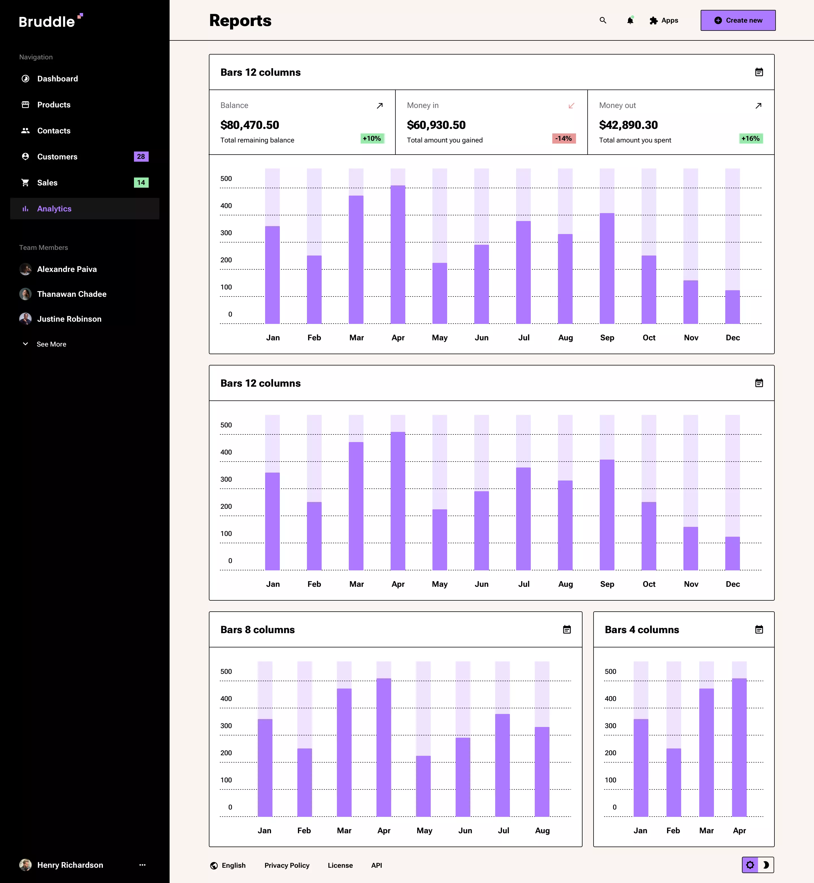Open Henry Richardson's options with the ellipsis
Image resolution: width=814 pixels, height=883 pixels.
click(142, 865)
